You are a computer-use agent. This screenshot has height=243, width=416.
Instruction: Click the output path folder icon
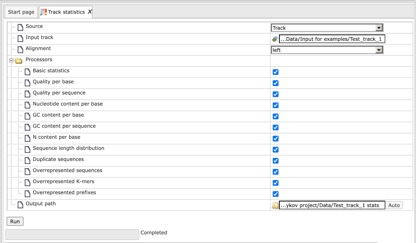pos(275,206)
